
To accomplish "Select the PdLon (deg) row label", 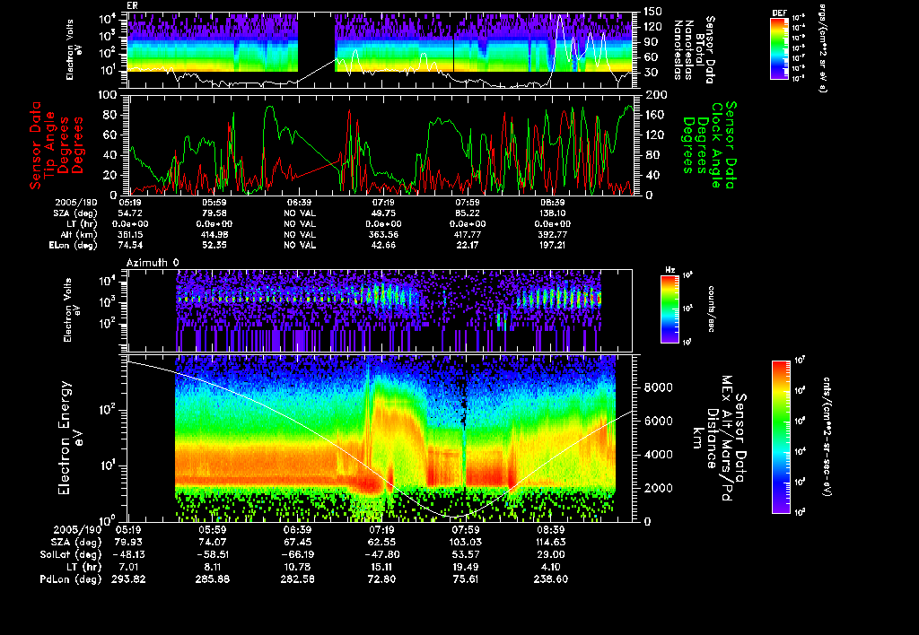I will coord(70,578).
